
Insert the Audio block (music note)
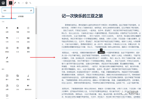click(28, 77)
